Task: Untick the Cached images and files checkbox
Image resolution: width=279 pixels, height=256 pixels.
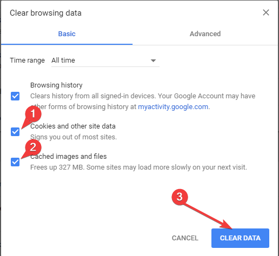Action: point(15,162)
